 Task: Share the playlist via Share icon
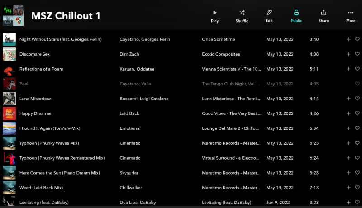324,16
